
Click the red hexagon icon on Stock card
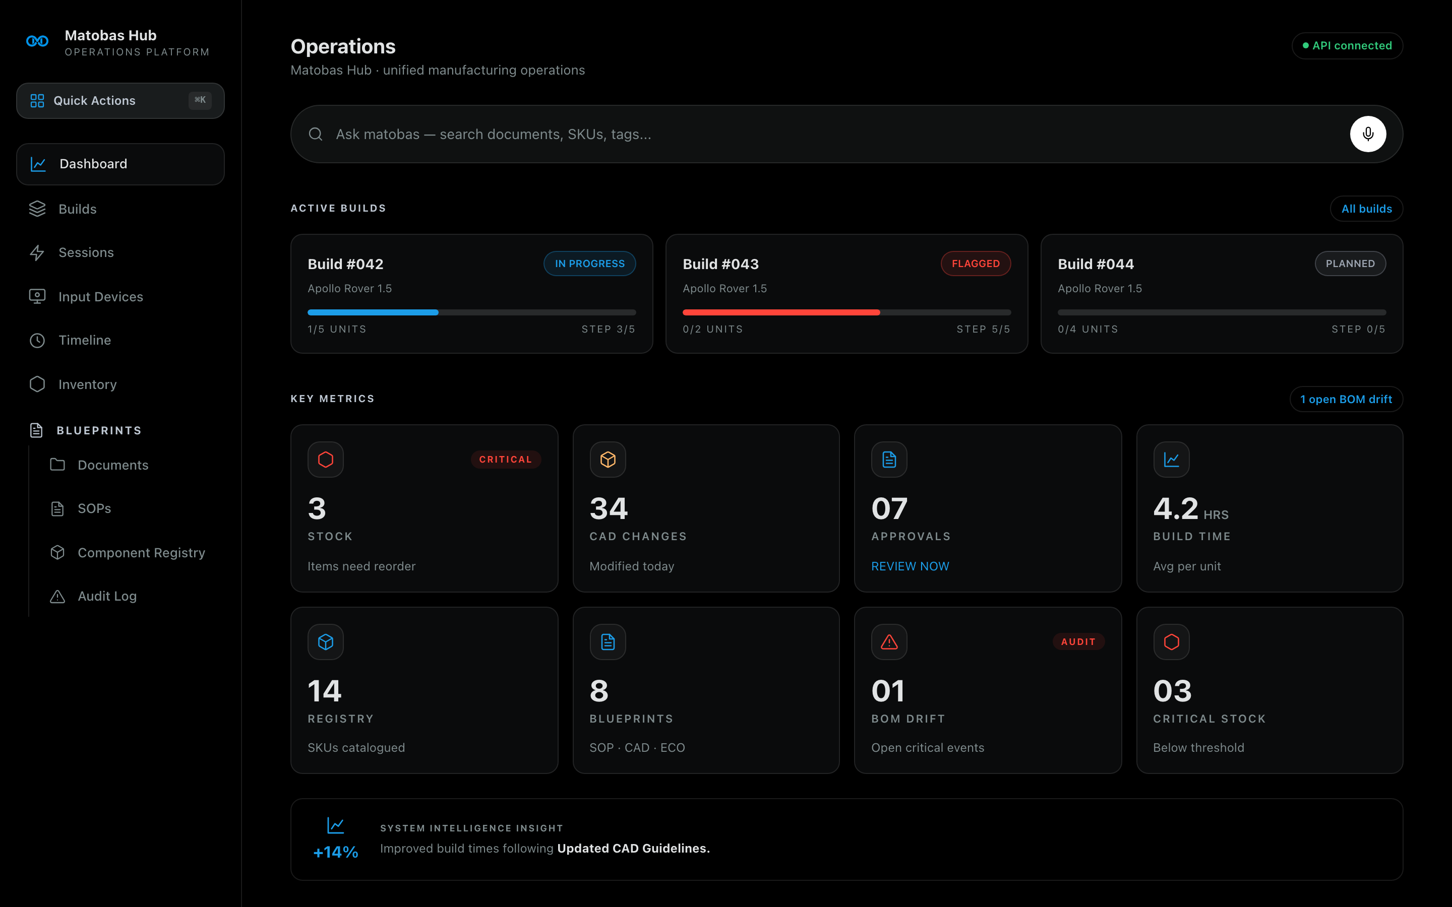click(x=326, y=460)
